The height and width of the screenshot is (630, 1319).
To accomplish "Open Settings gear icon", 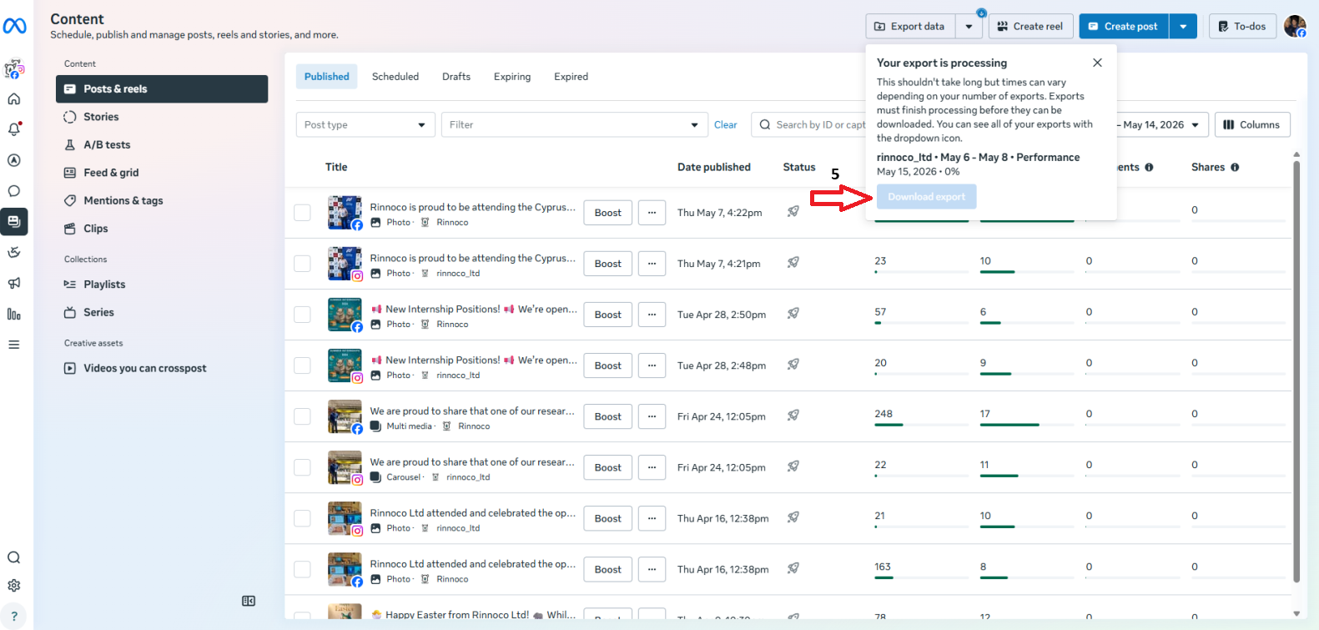I will click(x=14, y=586).
